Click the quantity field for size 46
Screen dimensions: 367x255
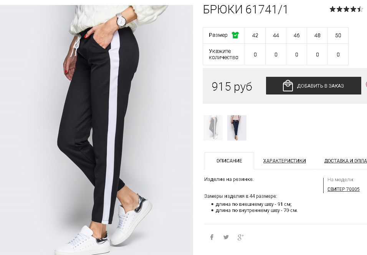[x=296, y=54]
